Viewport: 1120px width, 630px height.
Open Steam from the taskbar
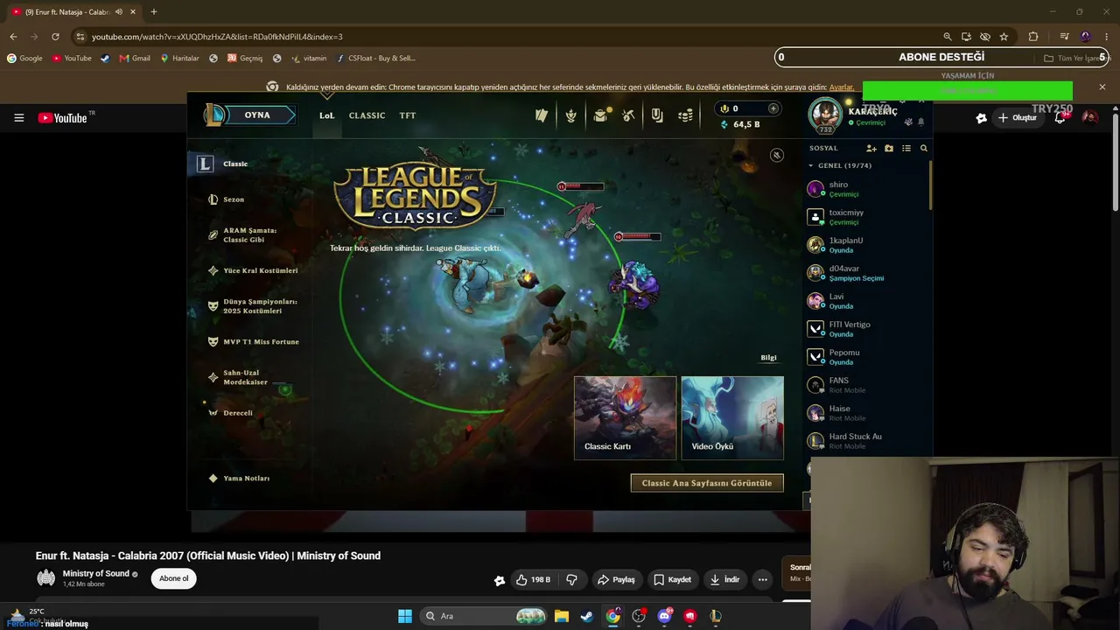click(x=587, y=616)
